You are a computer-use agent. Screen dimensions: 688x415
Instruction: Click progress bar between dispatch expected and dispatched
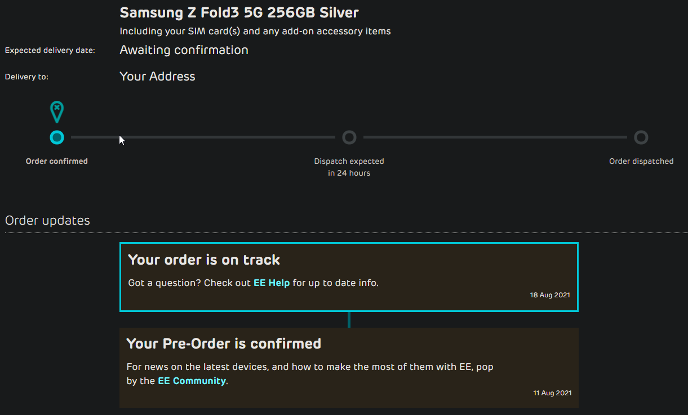[495, 137]
